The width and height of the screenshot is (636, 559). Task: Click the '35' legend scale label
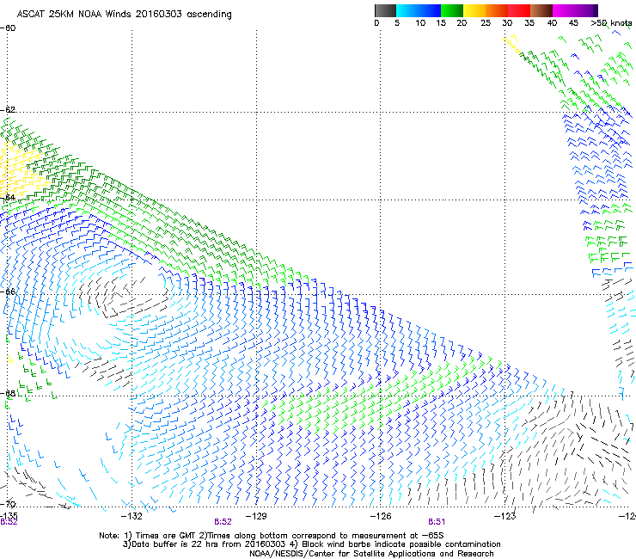(x=529, y=23)
